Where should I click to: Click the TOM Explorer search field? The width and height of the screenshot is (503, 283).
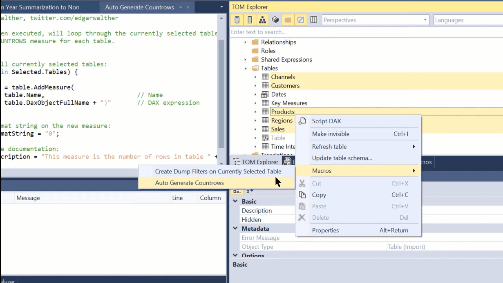(x=367, y=32)
